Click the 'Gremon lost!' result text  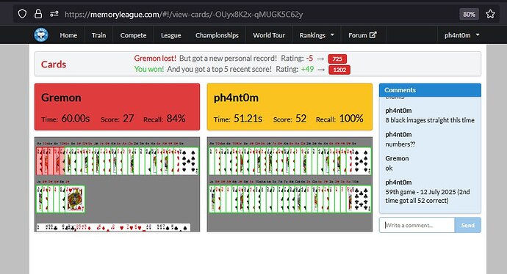tap(155, 58)
